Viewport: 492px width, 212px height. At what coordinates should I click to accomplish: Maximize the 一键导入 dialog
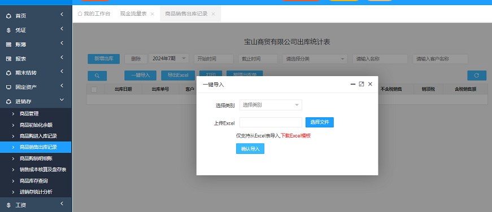tap(362, 84)
